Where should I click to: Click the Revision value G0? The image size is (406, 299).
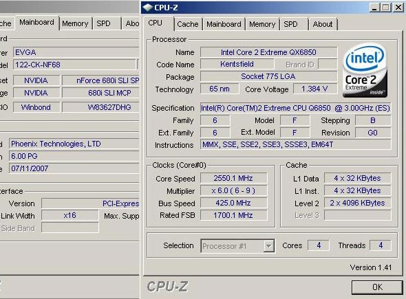tap(373, 133)
